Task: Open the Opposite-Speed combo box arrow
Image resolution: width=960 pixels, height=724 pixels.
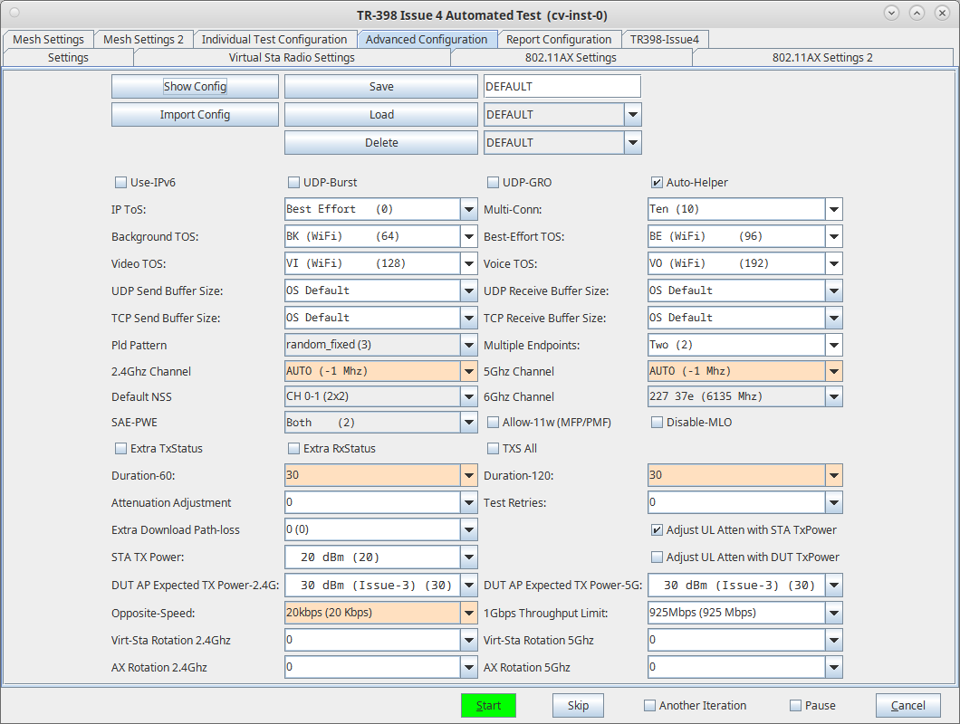Action: coord(469,613)
